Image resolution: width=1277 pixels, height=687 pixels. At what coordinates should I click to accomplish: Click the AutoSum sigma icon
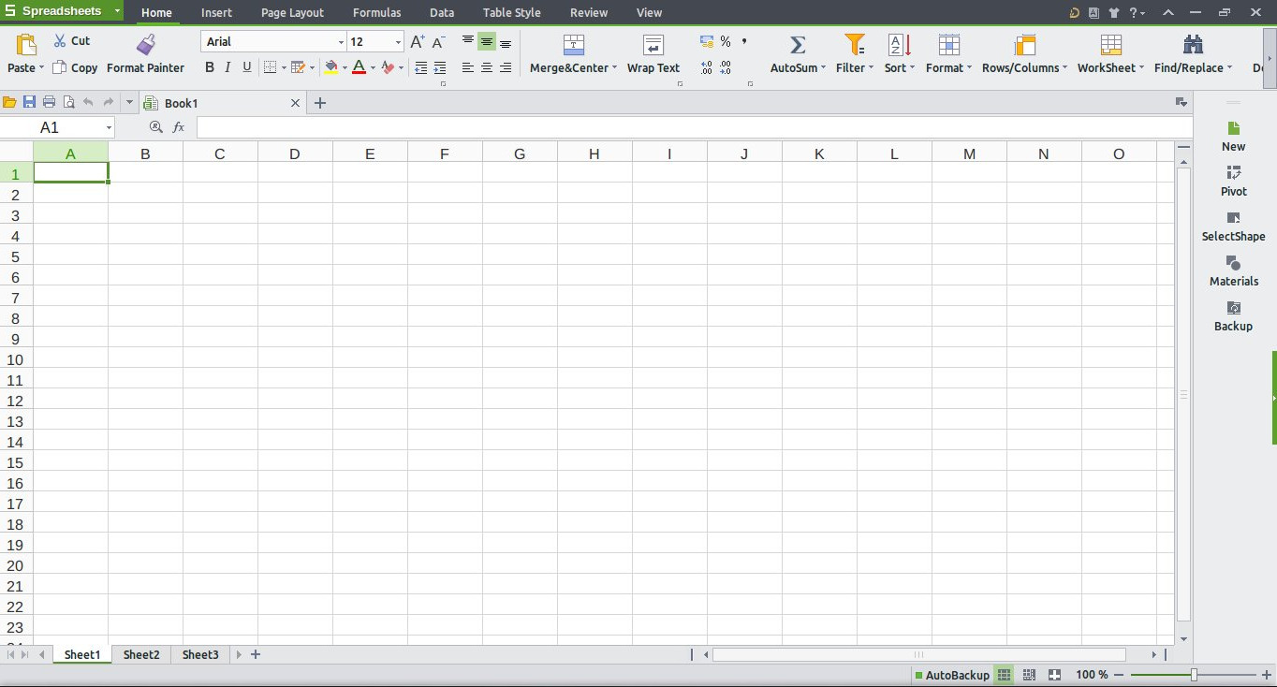[x=798, y=45]
